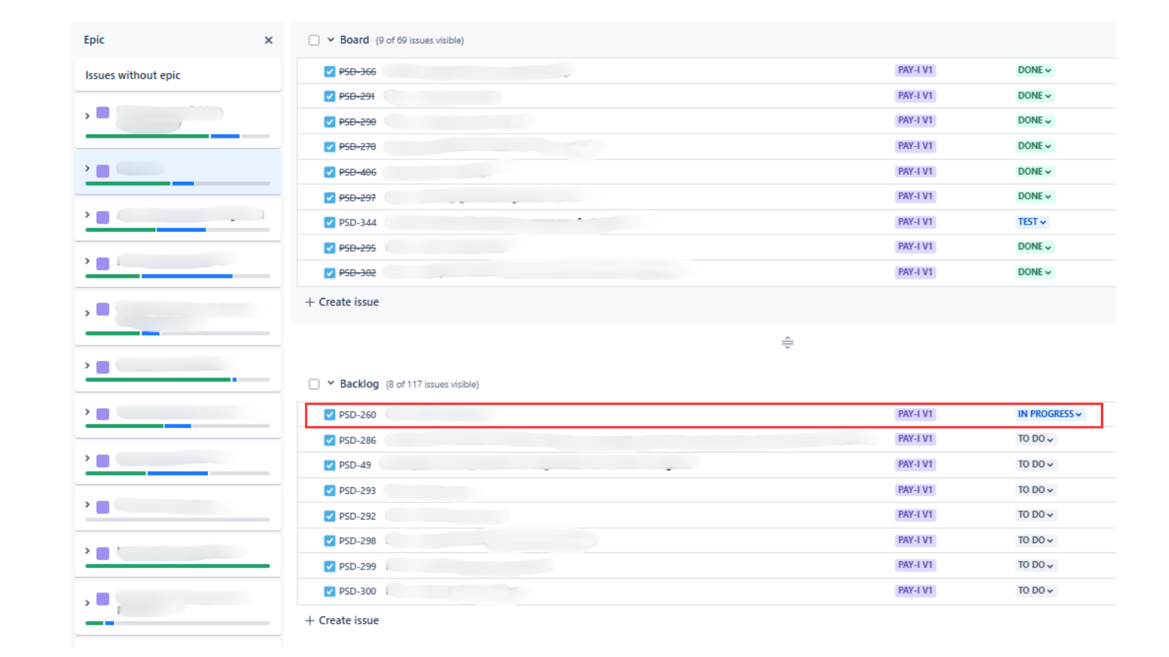Create issue in the Board section
The width and height of the screenshot is (1169, 657).
[342, 302]
